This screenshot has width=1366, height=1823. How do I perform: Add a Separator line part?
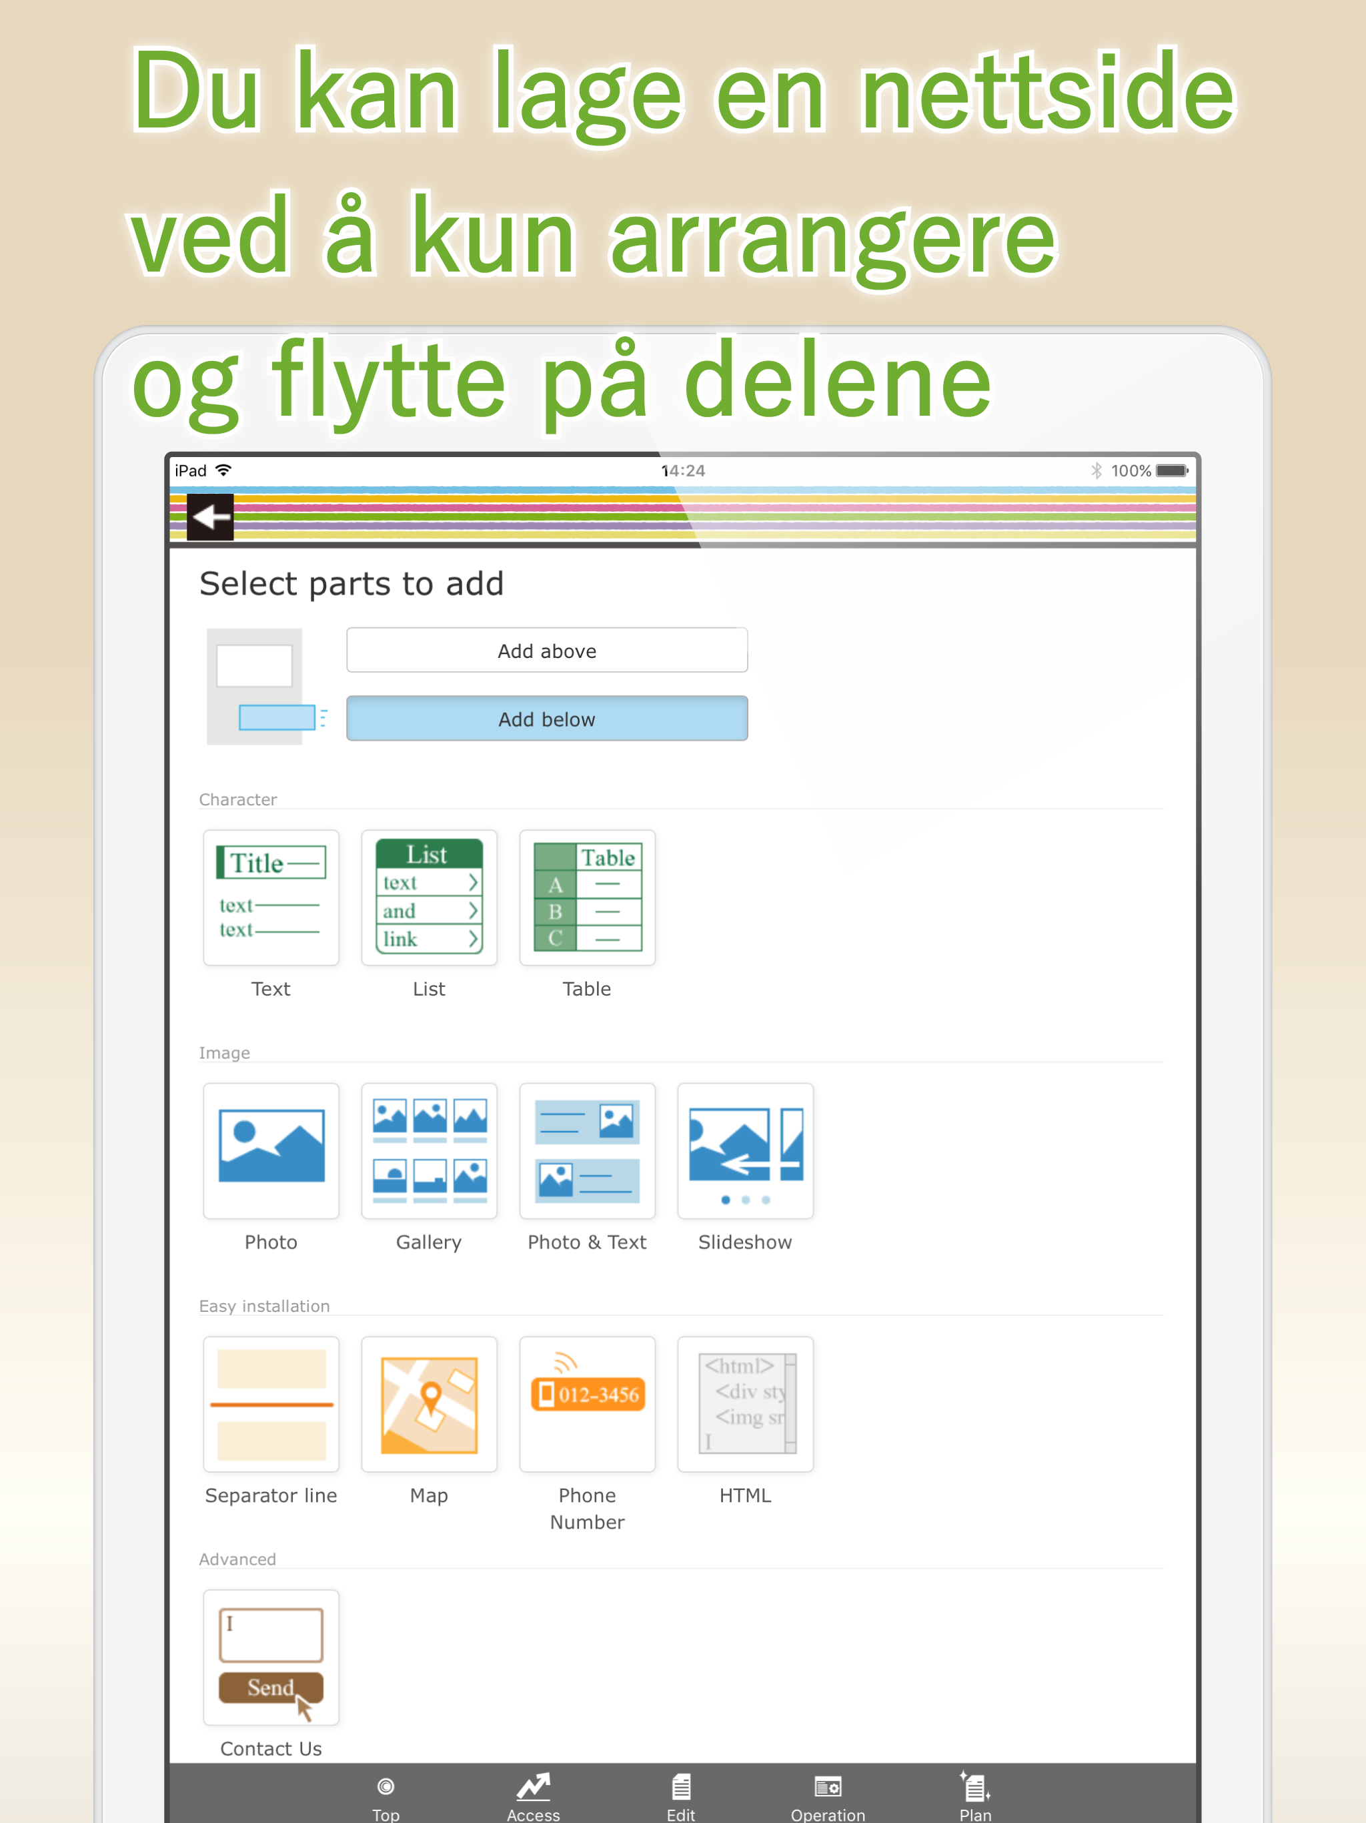point(270,1403)
